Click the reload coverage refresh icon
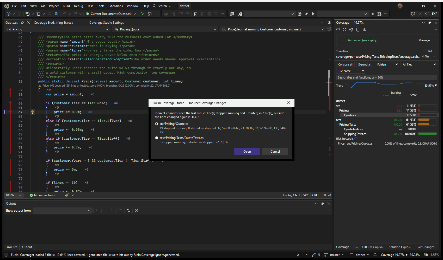 [344, 30]
